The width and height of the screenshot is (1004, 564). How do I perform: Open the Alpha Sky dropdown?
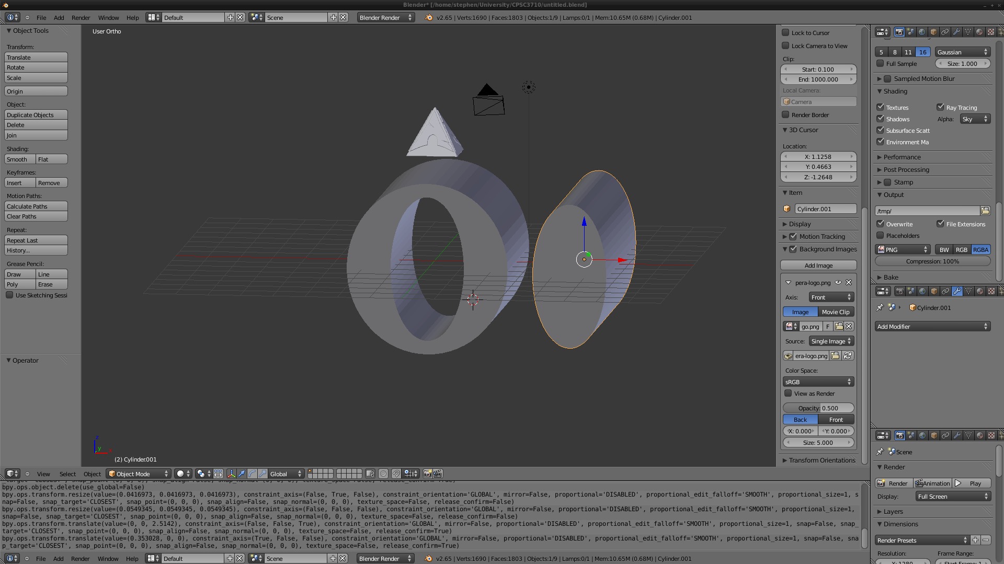[975, 119]
